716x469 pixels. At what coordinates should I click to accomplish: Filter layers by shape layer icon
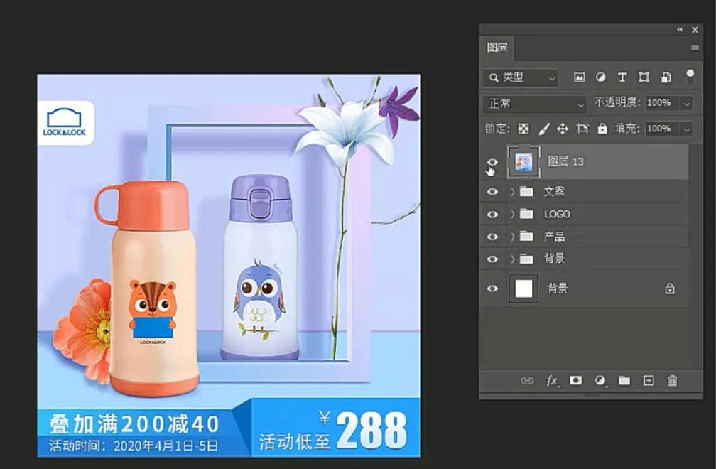pos(644,77)
